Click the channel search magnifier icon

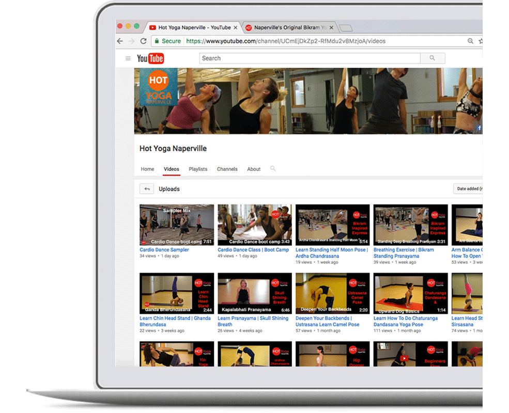tap(273, 169)
